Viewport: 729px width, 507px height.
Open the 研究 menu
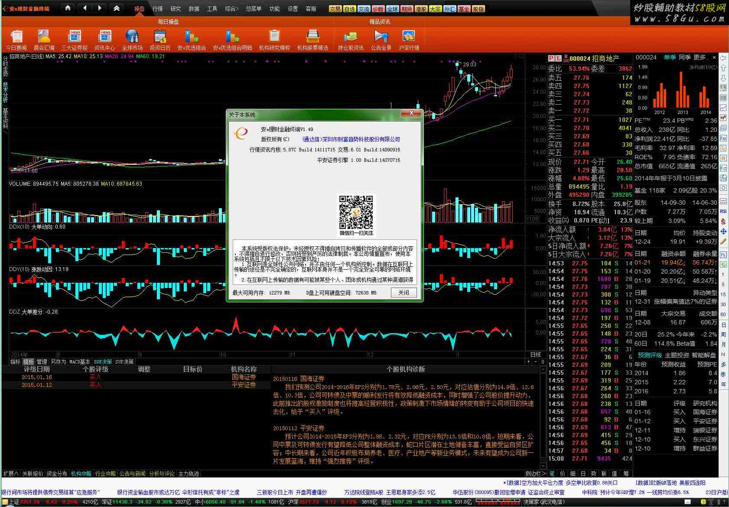pyautogui.click(x=176, y=9)
